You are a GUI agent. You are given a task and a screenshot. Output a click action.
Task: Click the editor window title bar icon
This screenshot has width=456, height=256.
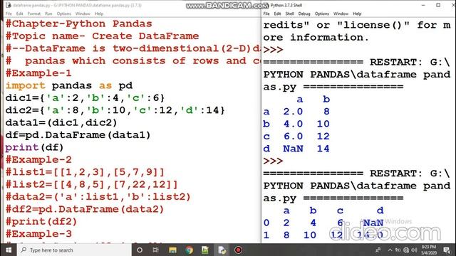[8, 5]
